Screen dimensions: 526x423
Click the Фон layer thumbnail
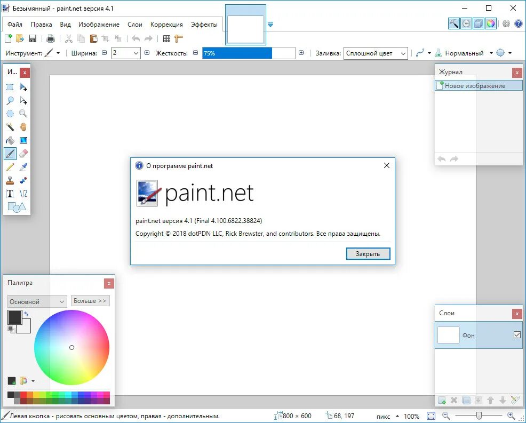(449, 335)
